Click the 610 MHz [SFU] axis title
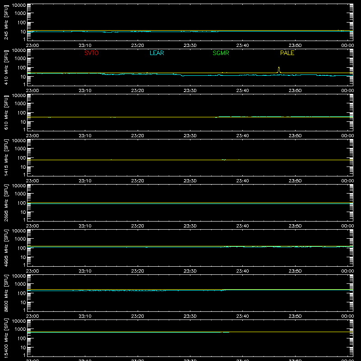The height and width of the screenshot is (361, 361). pyautogui.click(x=6, y=112)
